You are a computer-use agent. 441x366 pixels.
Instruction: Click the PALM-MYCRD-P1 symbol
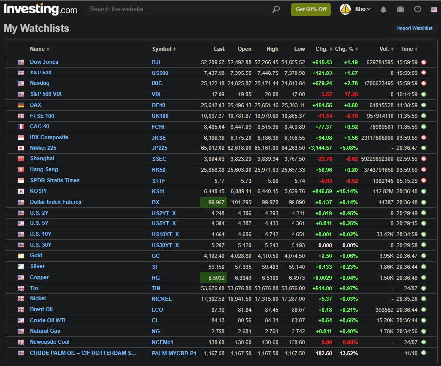click(174, 353)
